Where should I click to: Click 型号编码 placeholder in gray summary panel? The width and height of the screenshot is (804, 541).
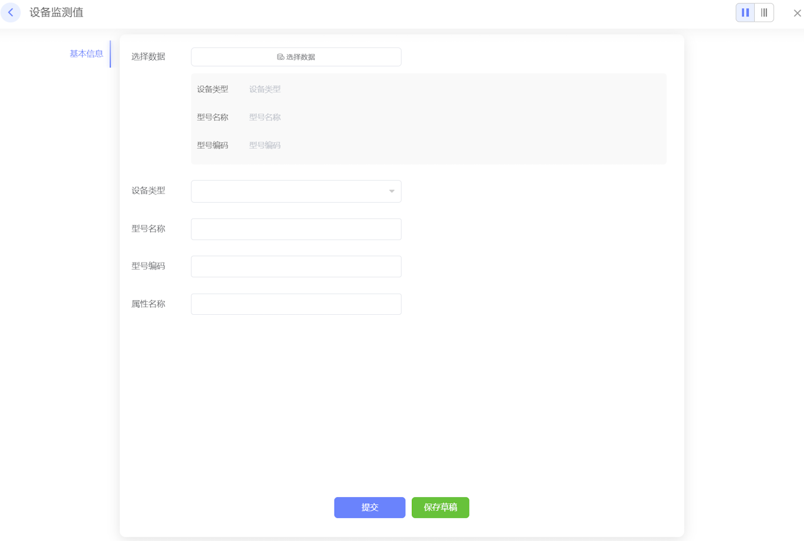pos(265,145)
